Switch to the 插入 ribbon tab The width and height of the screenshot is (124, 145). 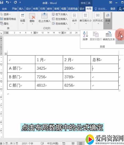[x=21, y=9]
